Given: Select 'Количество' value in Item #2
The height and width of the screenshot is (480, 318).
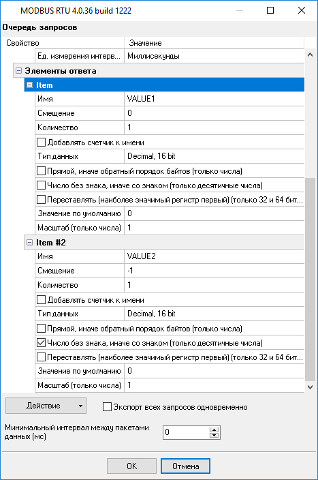Looking at the screenshot, I should [214, 285].
